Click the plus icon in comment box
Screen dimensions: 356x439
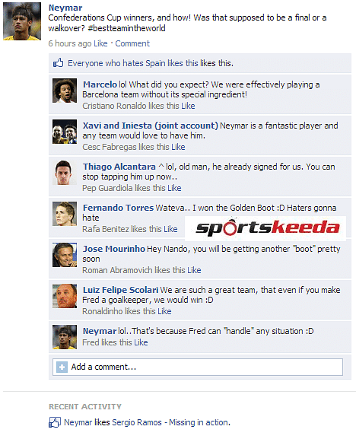tap(62, 367)
